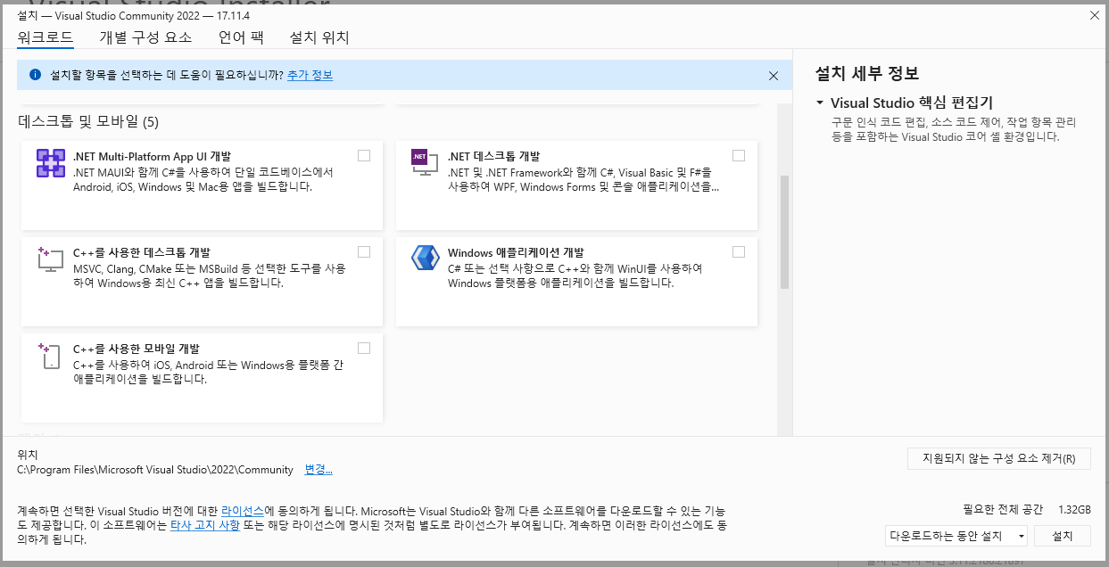Viewport: 1109px width, 567px height.
Task: Click the C++ mobile development icon
Action: pos(50,356)
